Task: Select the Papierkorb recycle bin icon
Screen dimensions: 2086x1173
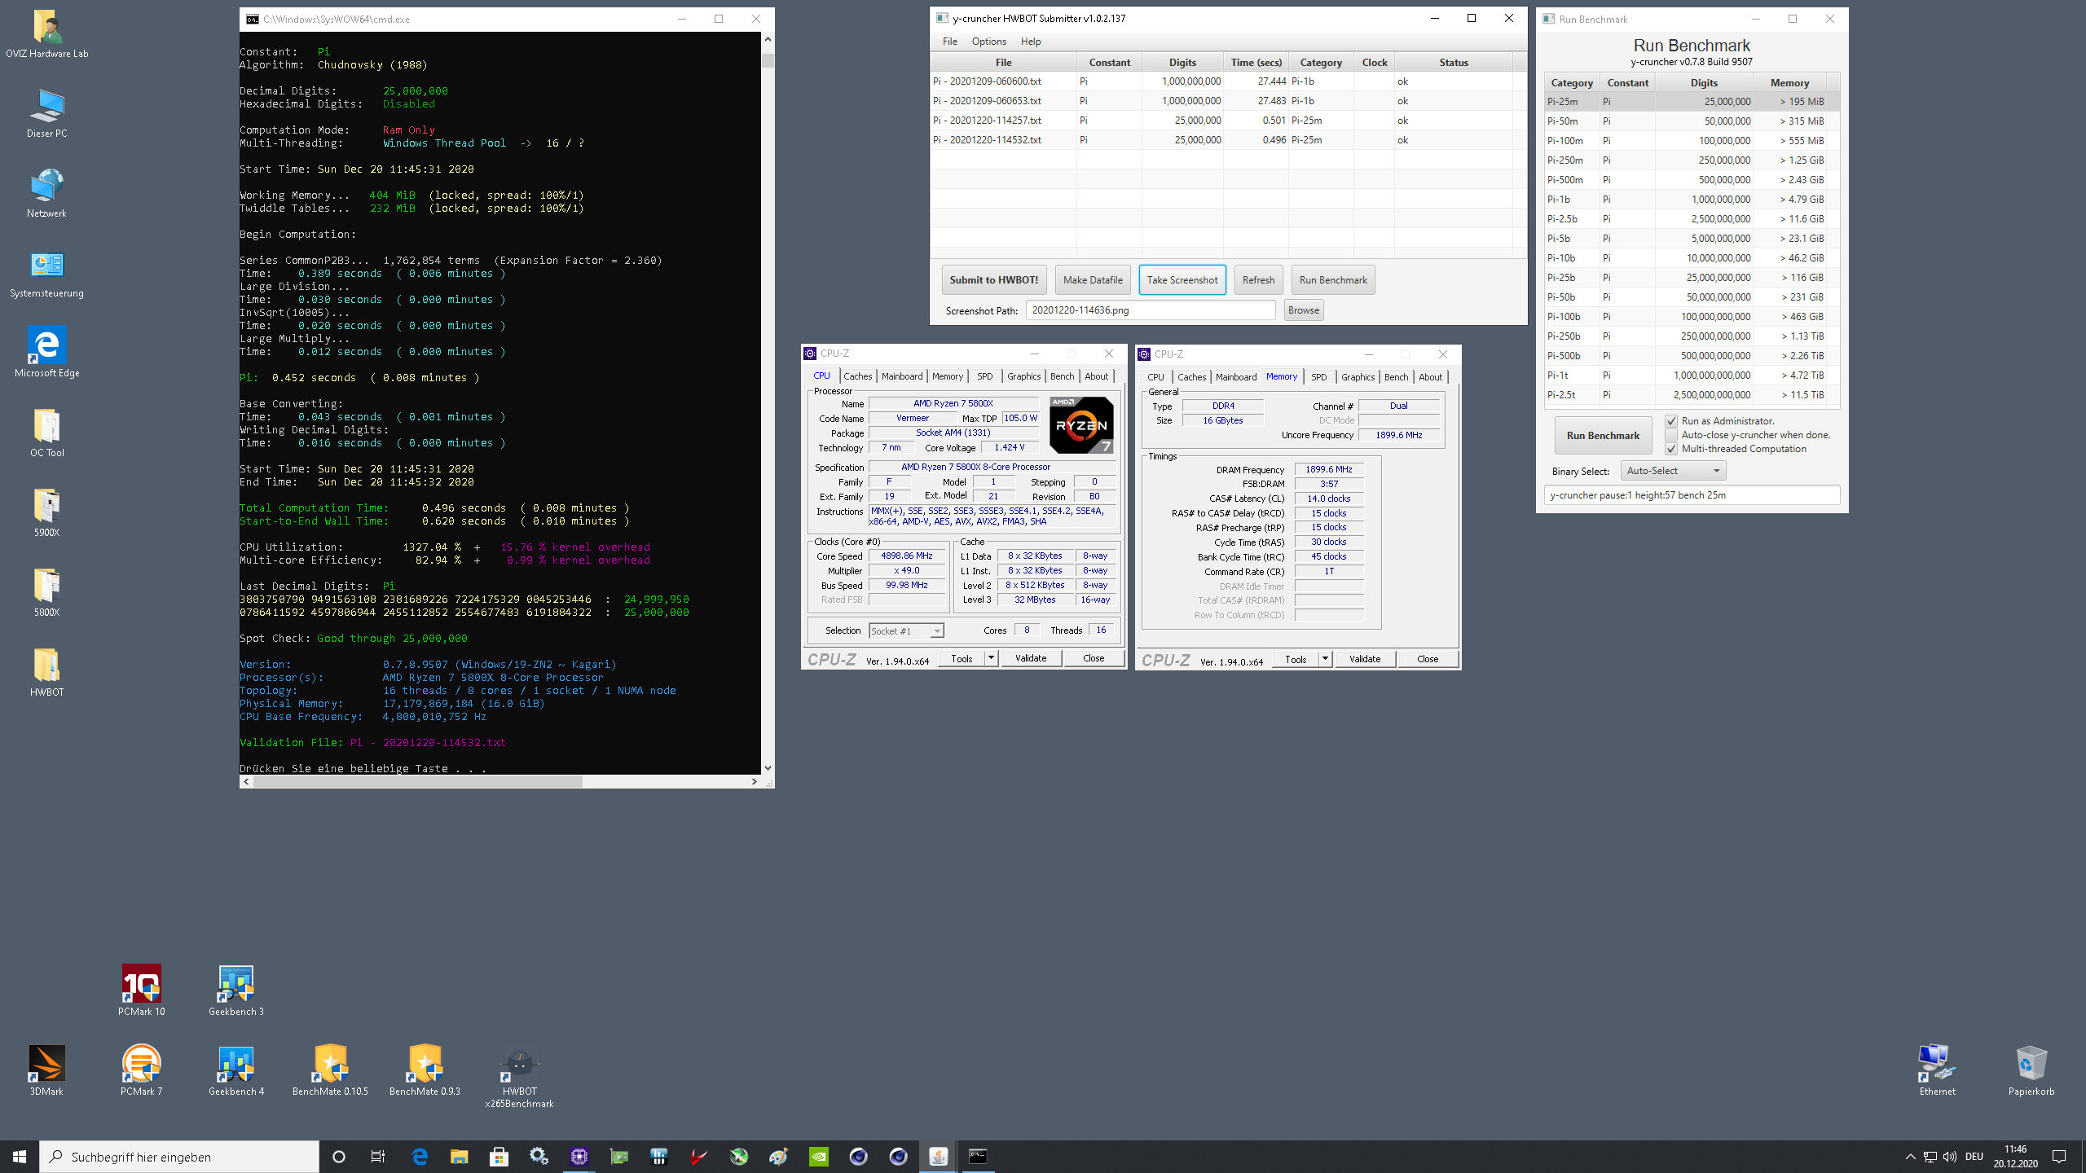Action: (x=2031, y=1070)
